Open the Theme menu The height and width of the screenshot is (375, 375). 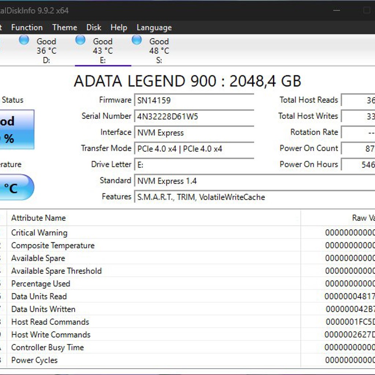tap(64, 27)
